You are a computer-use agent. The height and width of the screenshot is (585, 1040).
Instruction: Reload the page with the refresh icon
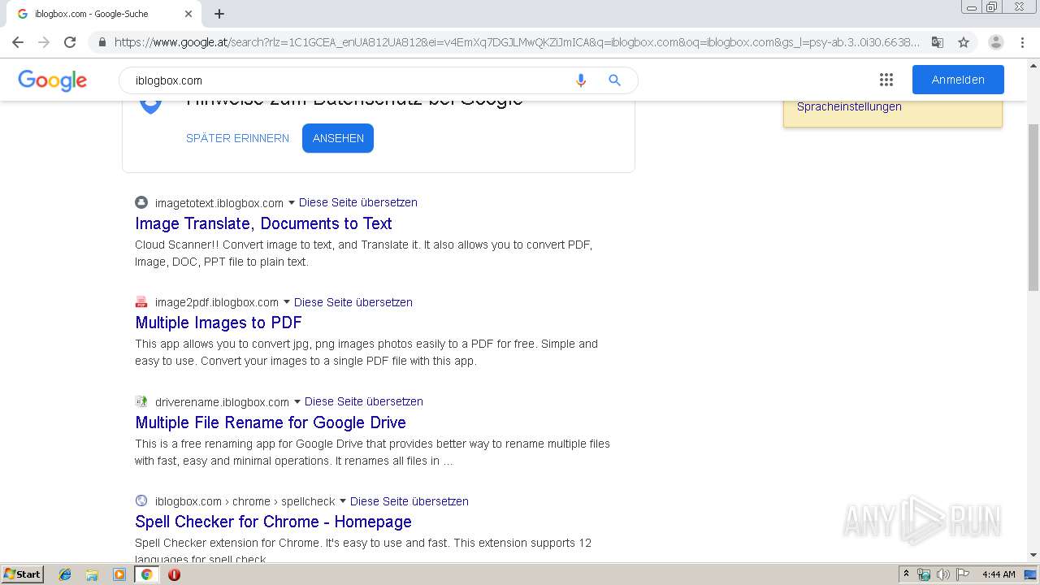(70, 42)
